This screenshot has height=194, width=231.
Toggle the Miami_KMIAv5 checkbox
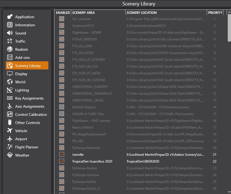click(62, 127)
